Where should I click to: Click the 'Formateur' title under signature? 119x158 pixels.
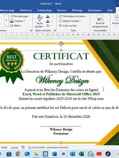[x=61, y=134]
